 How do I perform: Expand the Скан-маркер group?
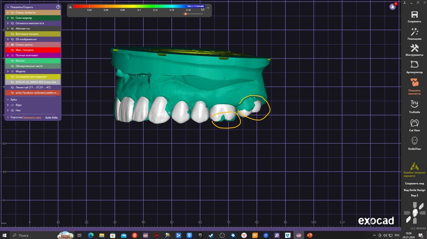[x=8, y=18]
